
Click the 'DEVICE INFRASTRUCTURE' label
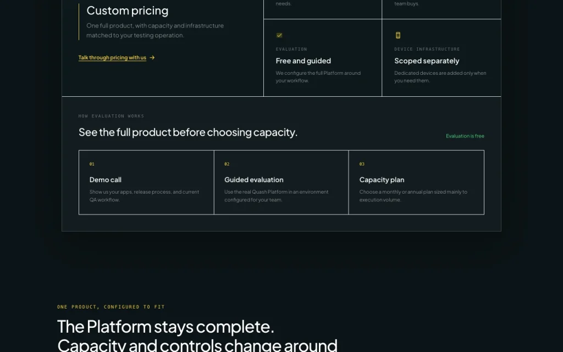tap(427, 49)
